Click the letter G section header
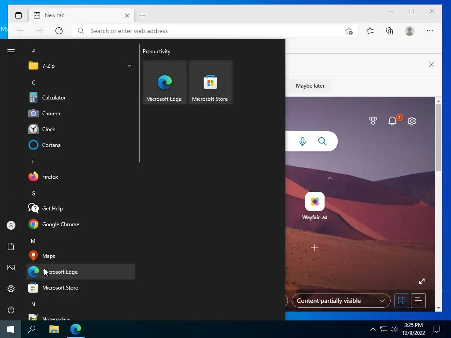The height and width of the screenshot is (338, 451). pos(33,194)
